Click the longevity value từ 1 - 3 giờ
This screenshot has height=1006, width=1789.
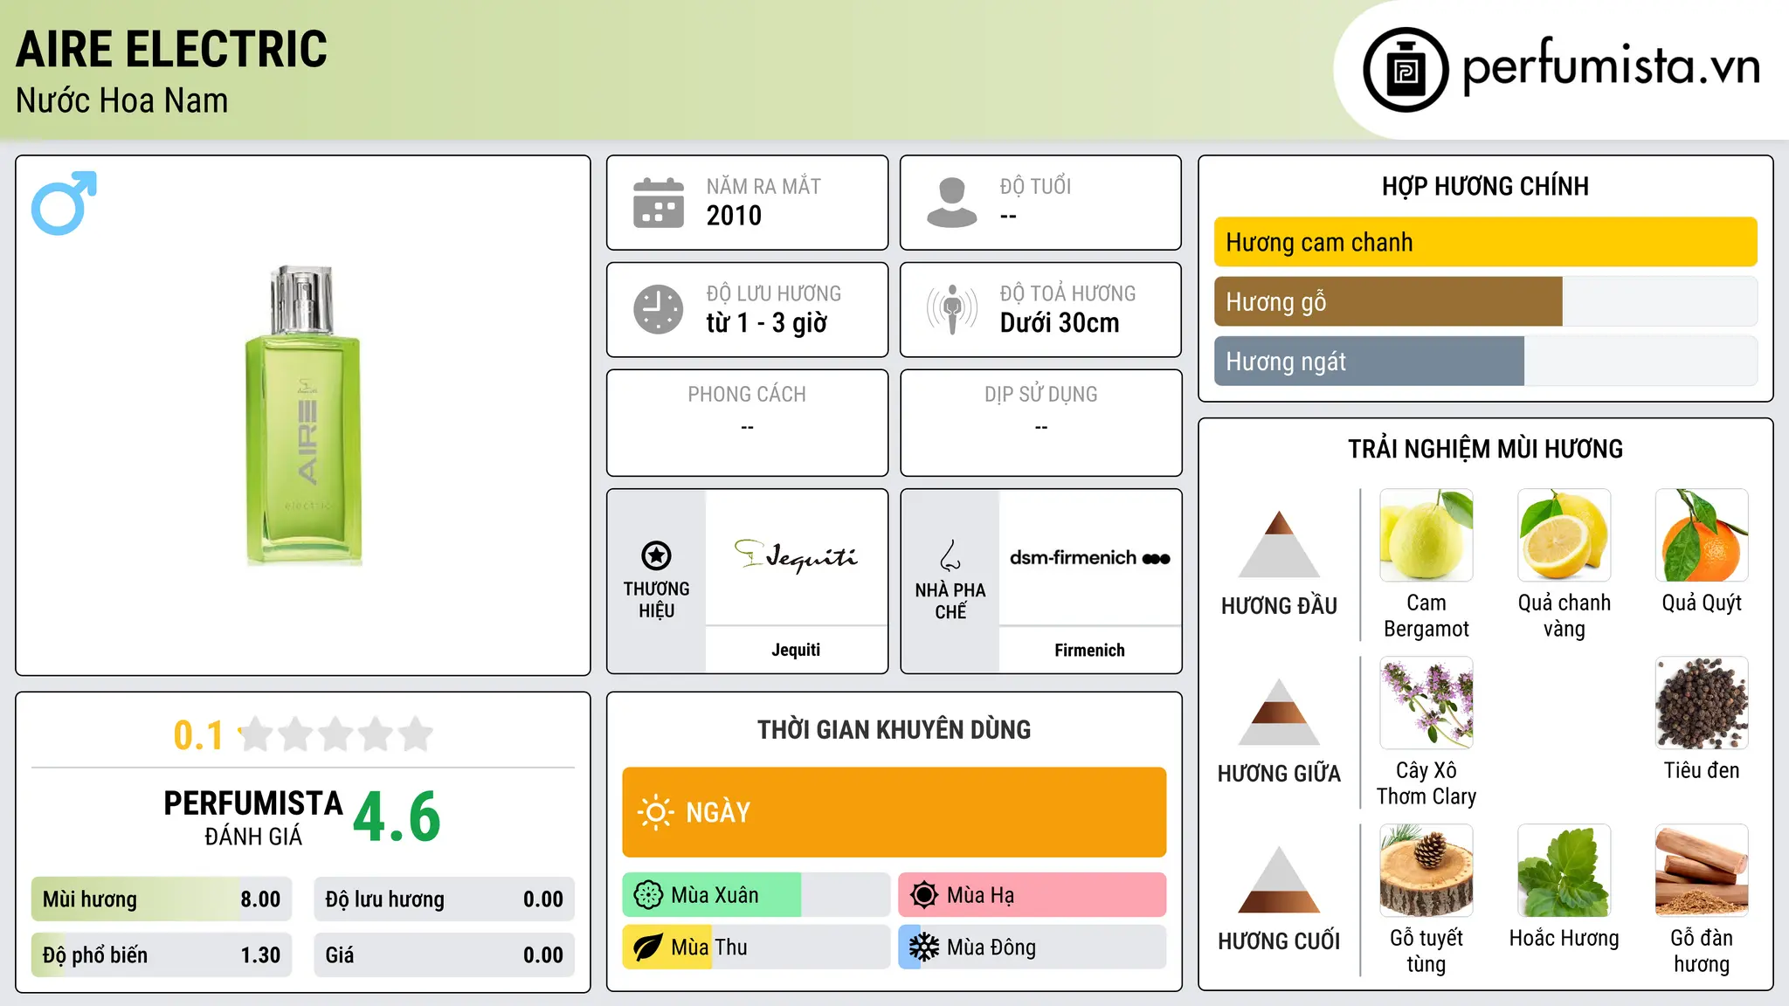coord(766,323)
